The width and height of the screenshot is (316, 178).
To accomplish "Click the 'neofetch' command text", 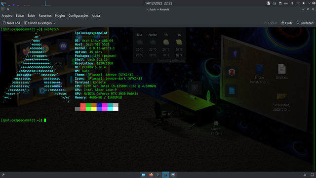I will [51, 29].
